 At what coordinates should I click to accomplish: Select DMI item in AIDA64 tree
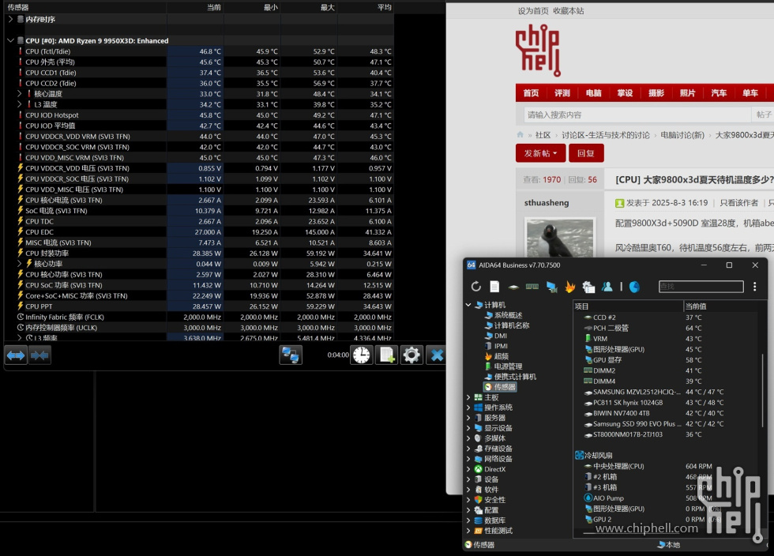pyautogui.click(x=501, y=336)
